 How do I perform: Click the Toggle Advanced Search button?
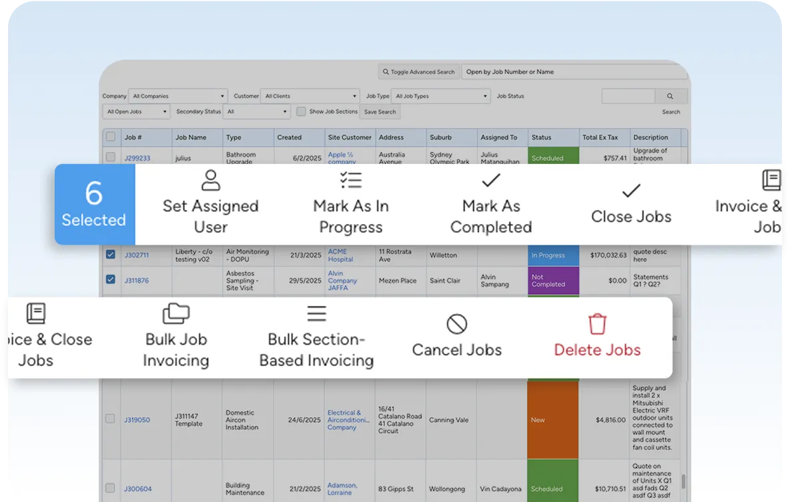pyautogui.click(x=418, y=72)
